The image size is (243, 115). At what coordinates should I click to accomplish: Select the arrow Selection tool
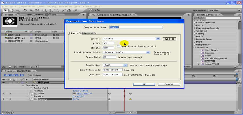[x=5, y=10]
